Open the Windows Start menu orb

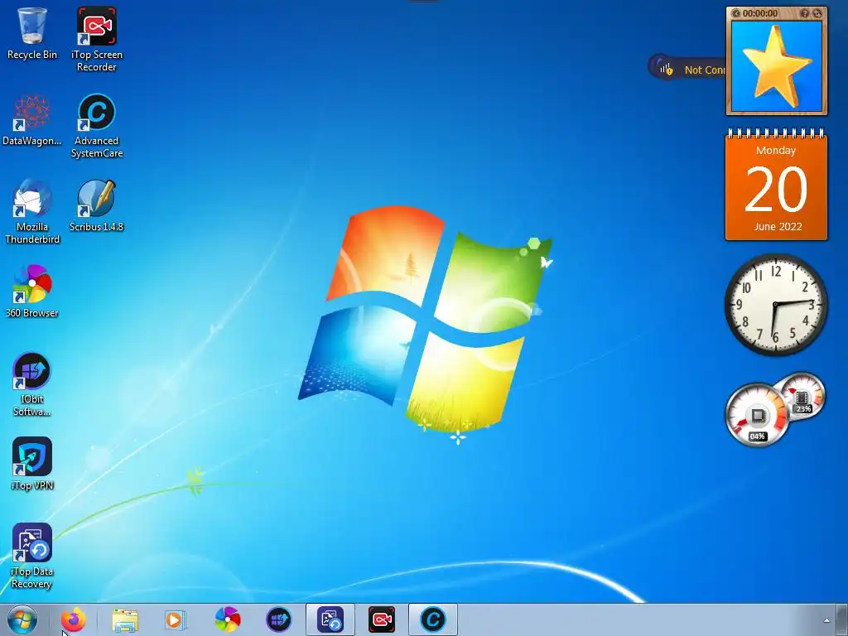coord(22,619)
